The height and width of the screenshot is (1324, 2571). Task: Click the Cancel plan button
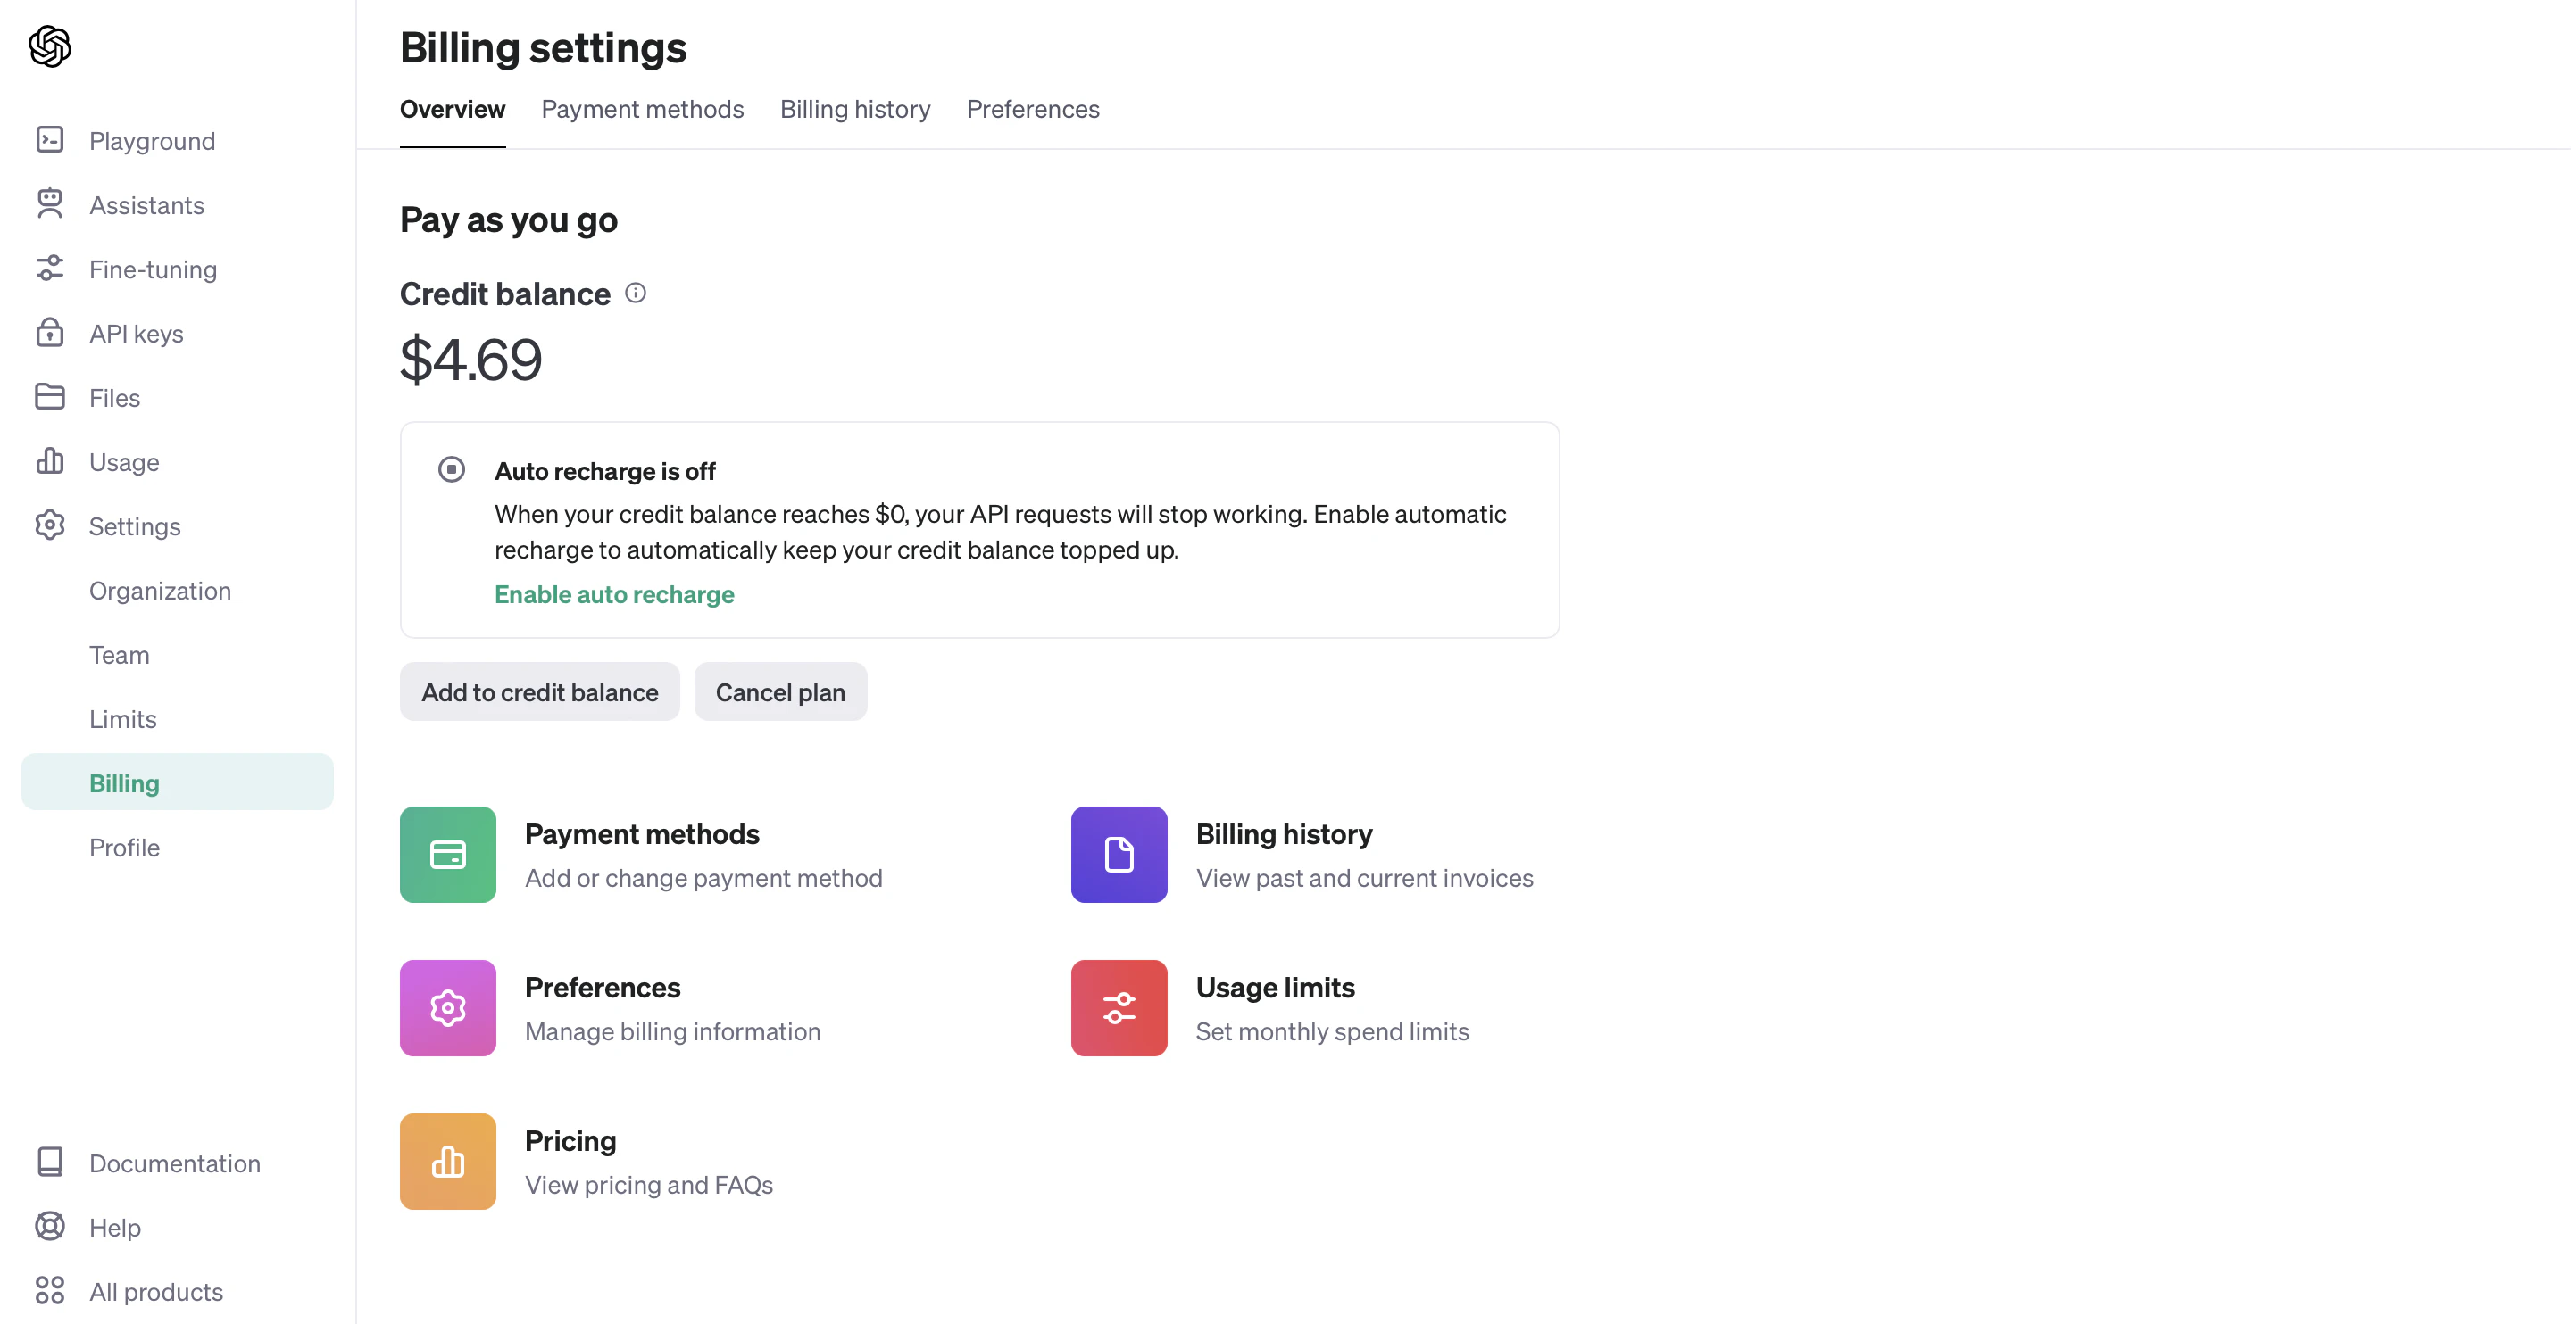coord(780,692)
